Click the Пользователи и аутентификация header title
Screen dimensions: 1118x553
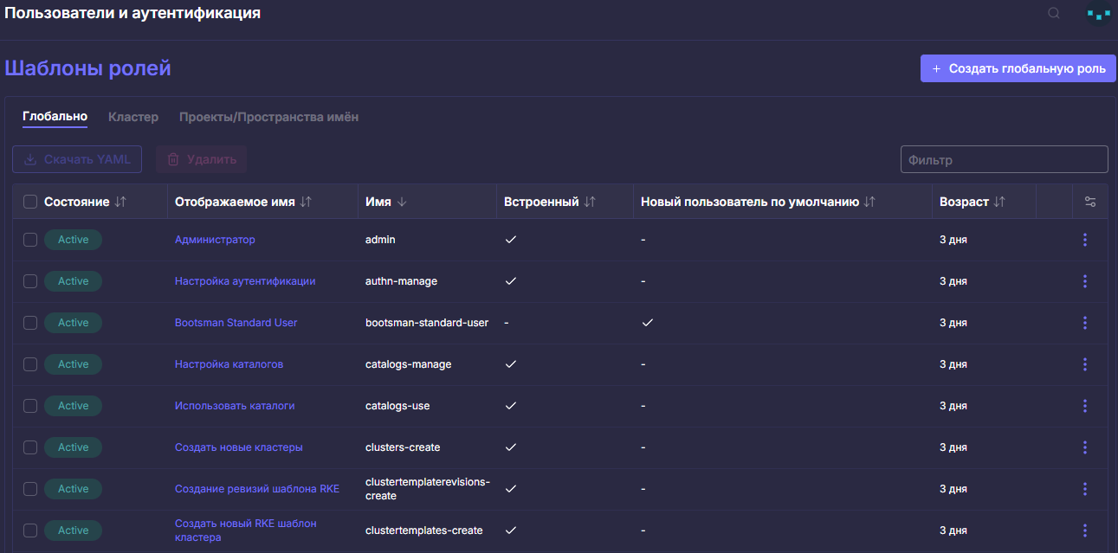pos(132,14)
